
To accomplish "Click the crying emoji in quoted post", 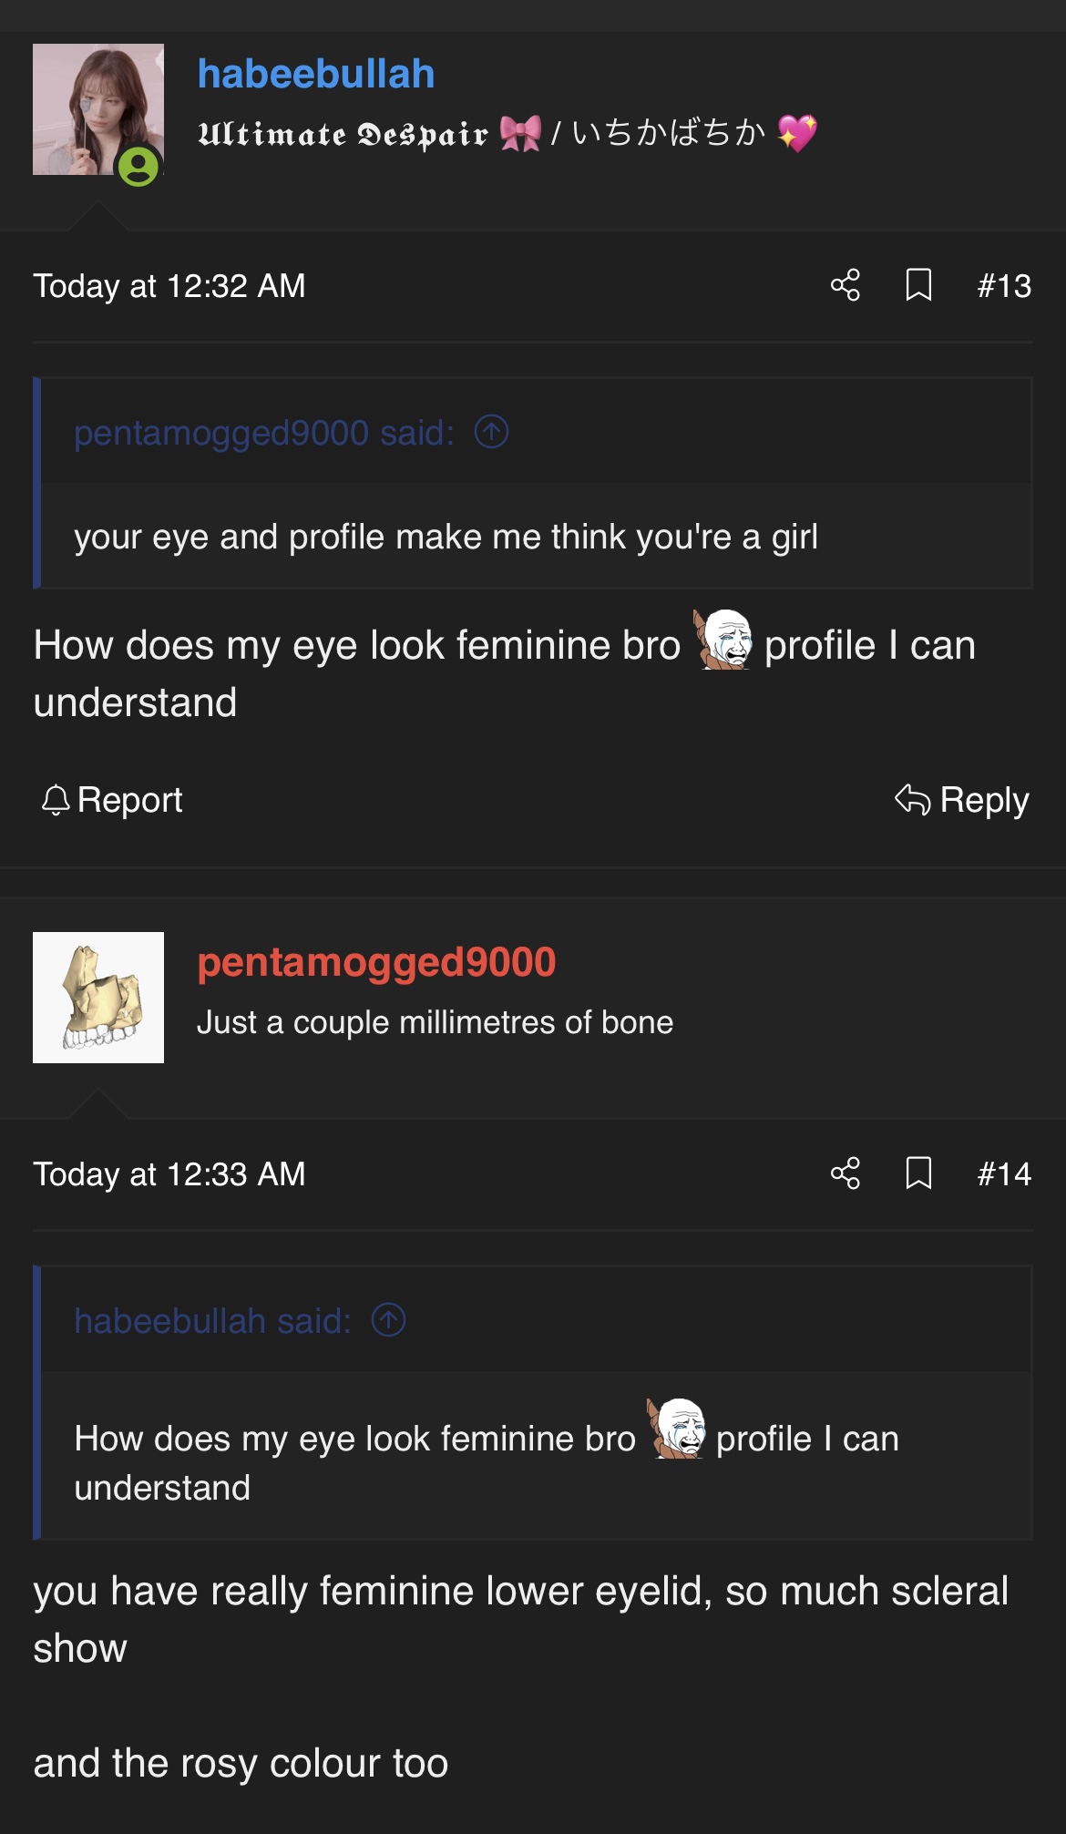I will click(676, 1429).
